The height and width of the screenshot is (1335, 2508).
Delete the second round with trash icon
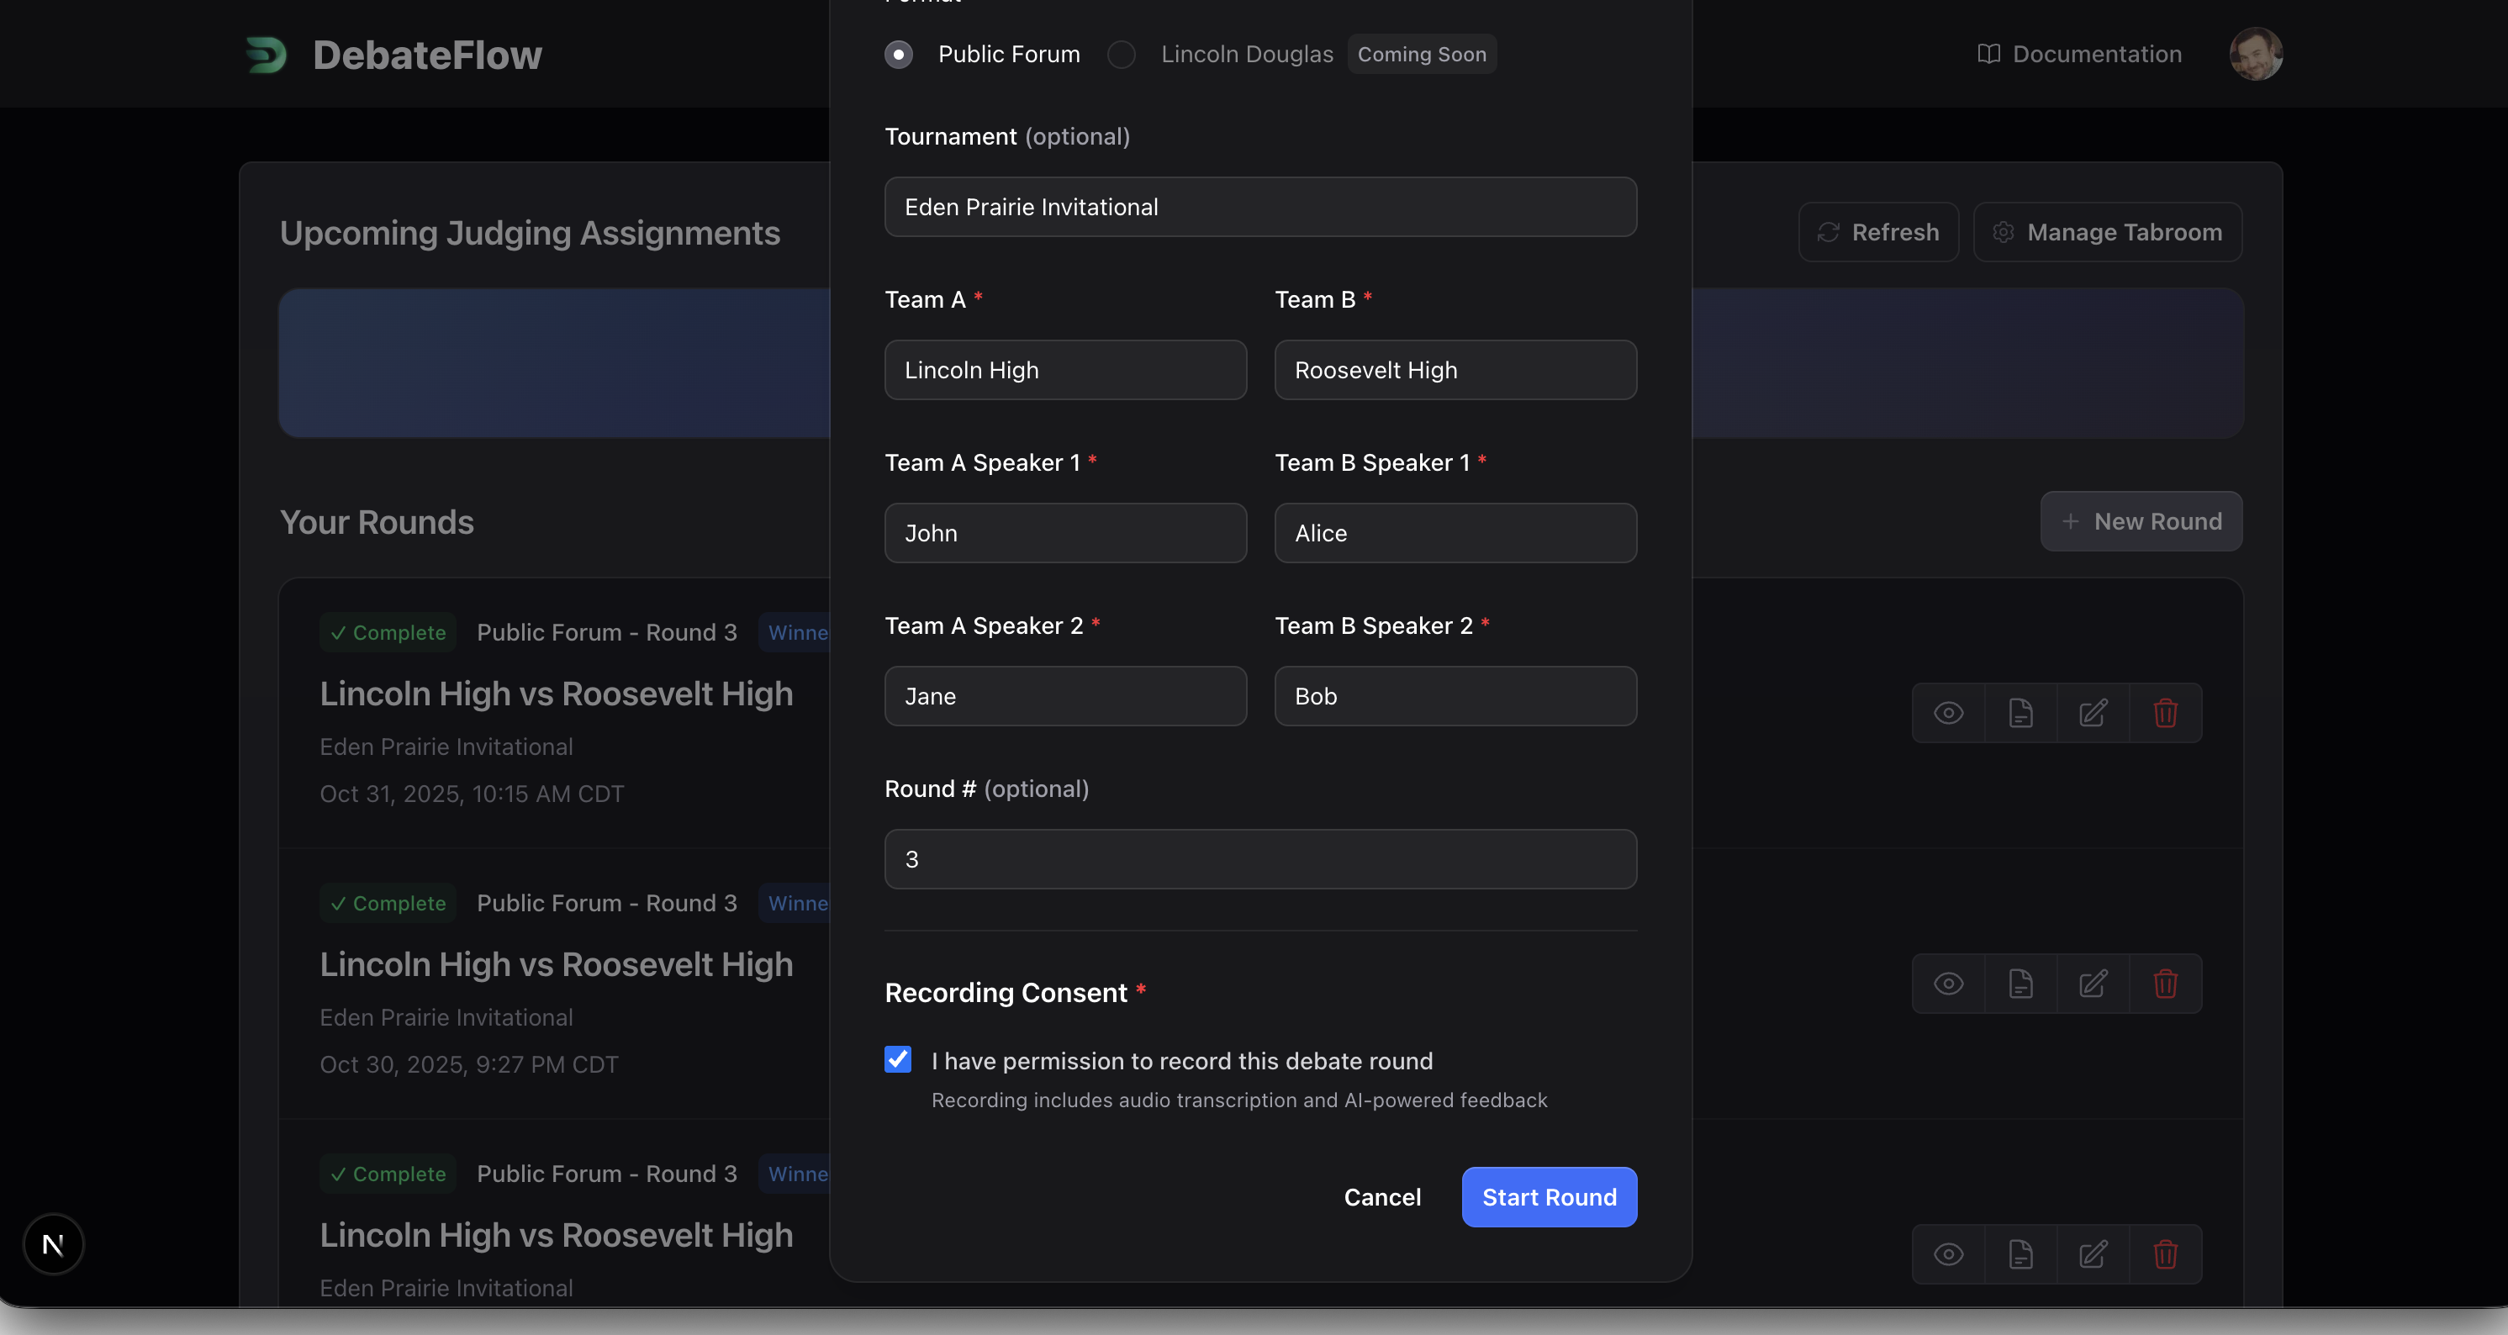[x=2165, y=984]
